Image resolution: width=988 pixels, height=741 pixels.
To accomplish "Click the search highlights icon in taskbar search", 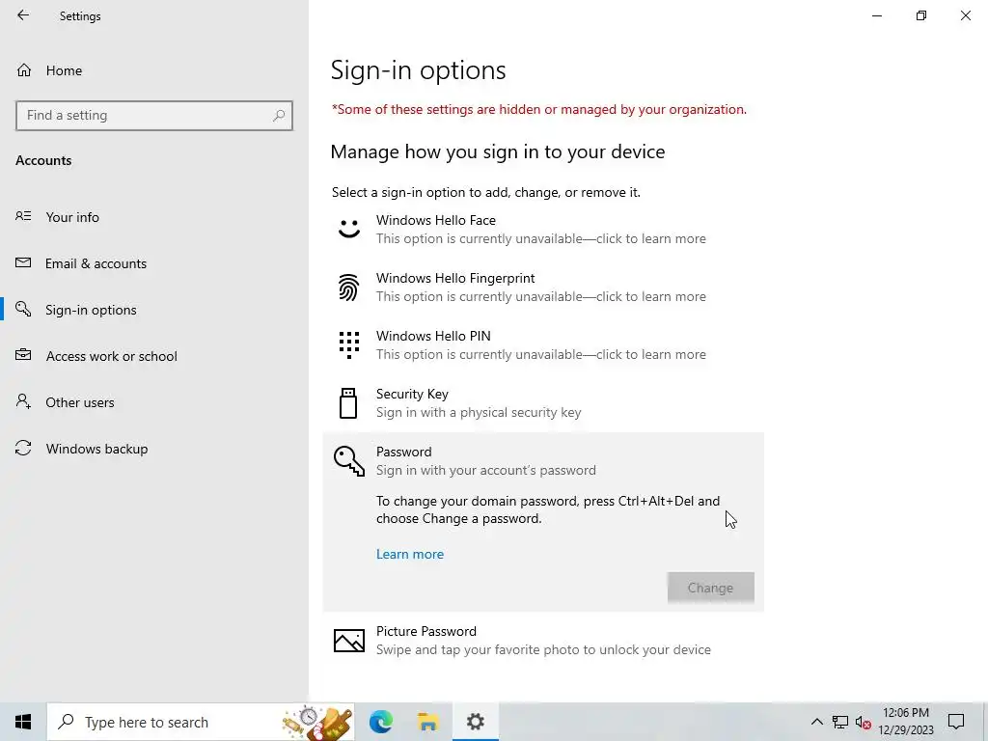I will click(317, 722).
